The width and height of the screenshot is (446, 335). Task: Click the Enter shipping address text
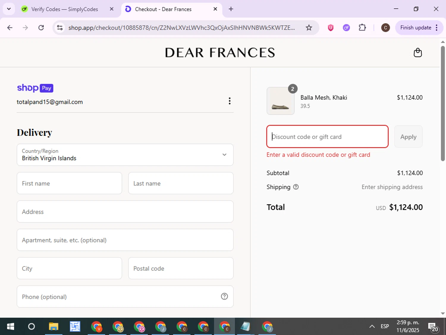coord(392,187)
